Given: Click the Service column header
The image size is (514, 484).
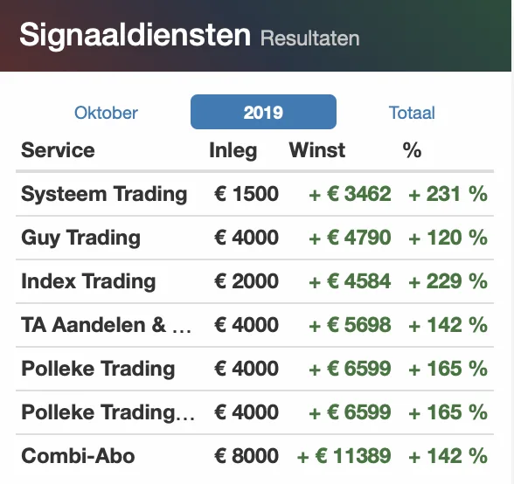Looking at the screenshot, I should [58, 150].
